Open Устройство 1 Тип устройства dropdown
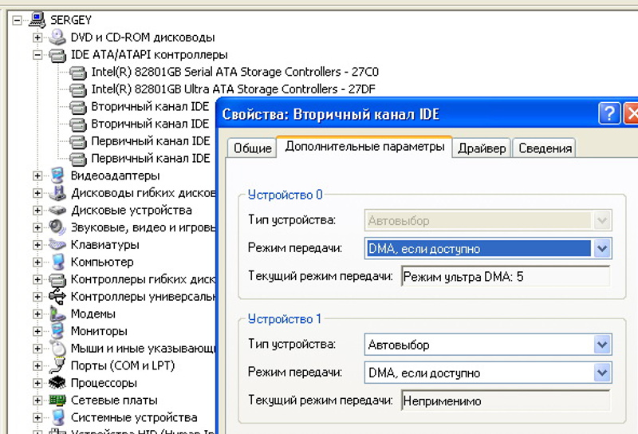This screenshot has width=638, height=434. [x=602, y=345]
